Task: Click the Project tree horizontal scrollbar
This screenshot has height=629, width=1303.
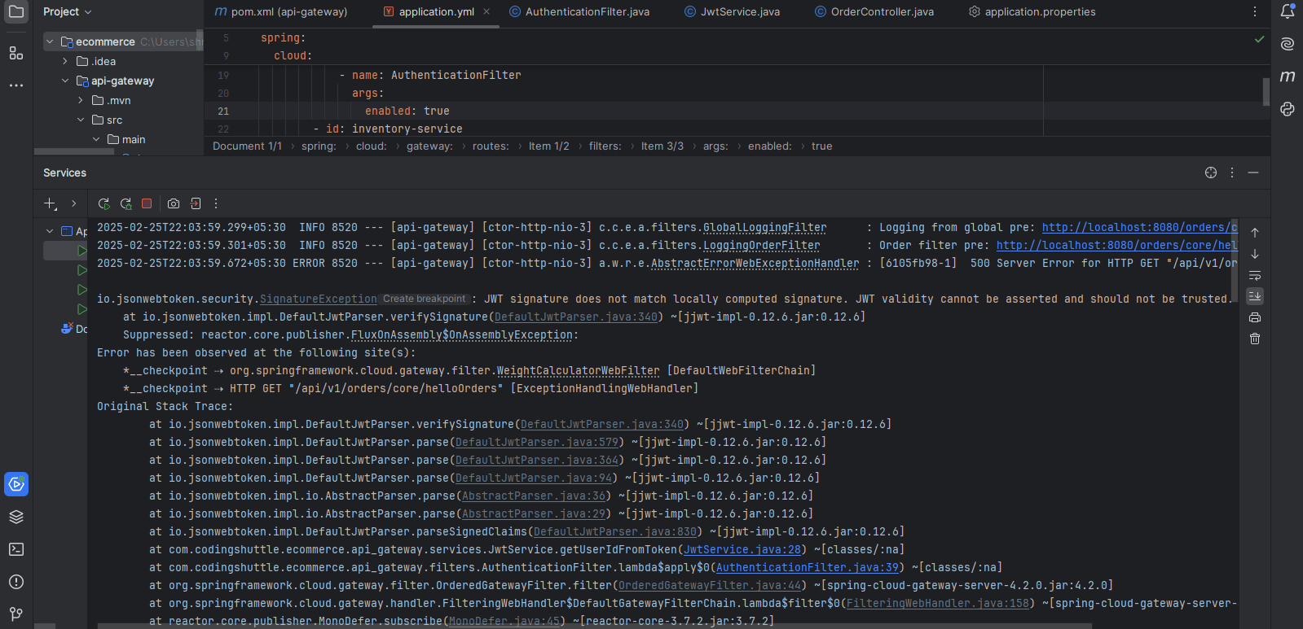Action: [x=74, y=151]
